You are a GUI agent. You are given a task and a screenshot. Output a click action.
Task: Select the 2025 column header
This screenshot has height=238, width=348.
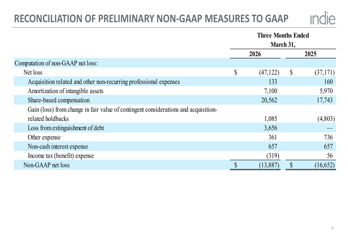[x=310, y=54]
